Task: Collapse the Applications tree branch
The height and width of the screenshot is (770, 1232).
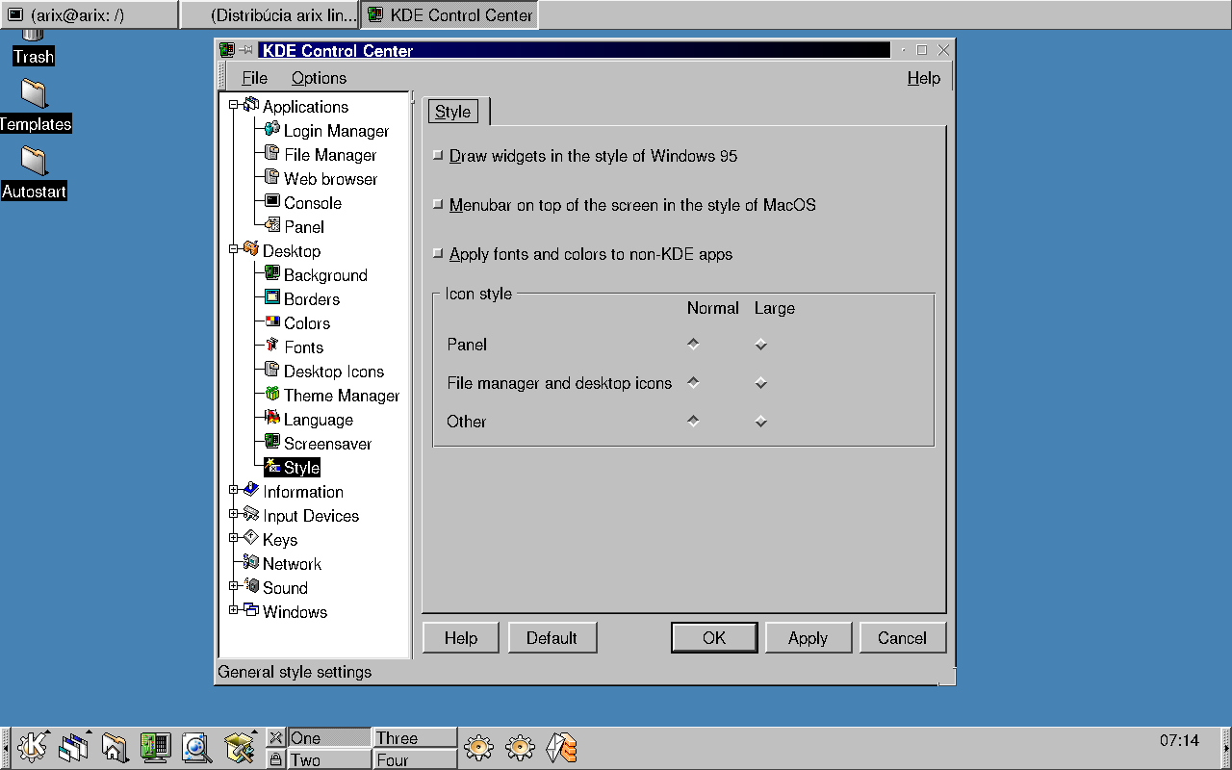Action: pos(233,105)
